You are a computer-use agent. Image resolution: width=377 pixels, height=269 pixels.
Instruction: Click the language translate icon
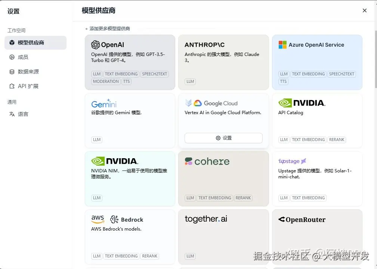pos(12,114)
